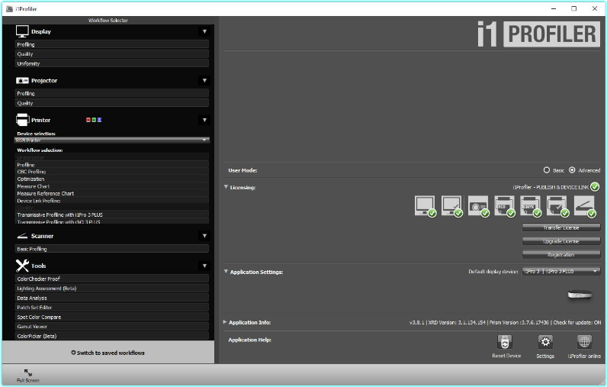Image resolution: width=607 pixels, height=387 pixels.
Task: Collapse the Application Settings triangle
Action: click(x=226, y=272)
